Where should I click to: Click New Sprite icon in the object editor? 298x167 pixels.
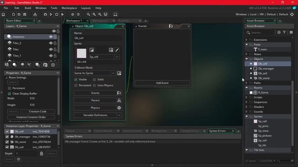point(92,50)
